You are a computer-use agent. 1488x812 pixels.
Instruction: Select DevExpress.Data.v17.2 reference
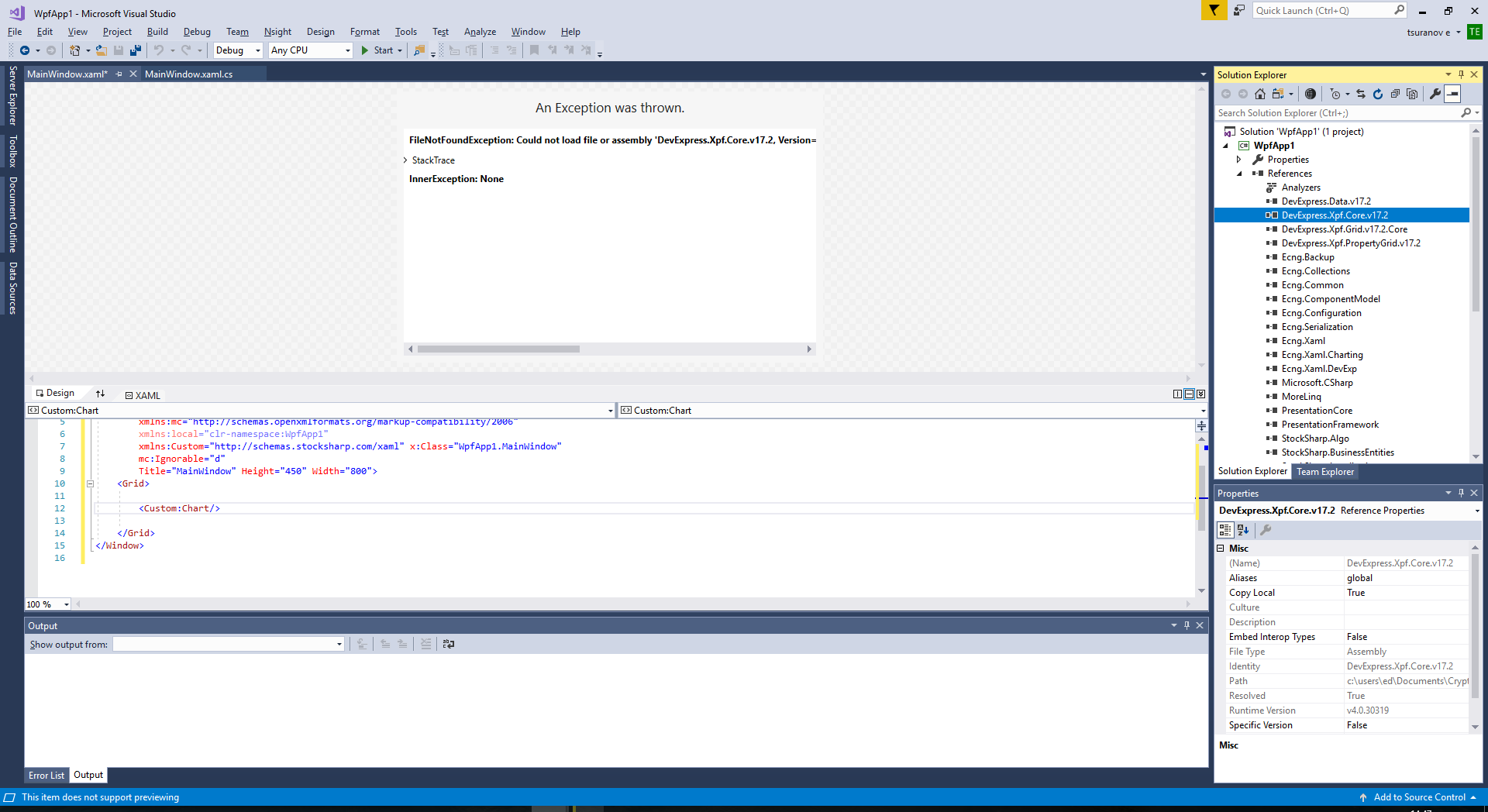pos(1325,201)
